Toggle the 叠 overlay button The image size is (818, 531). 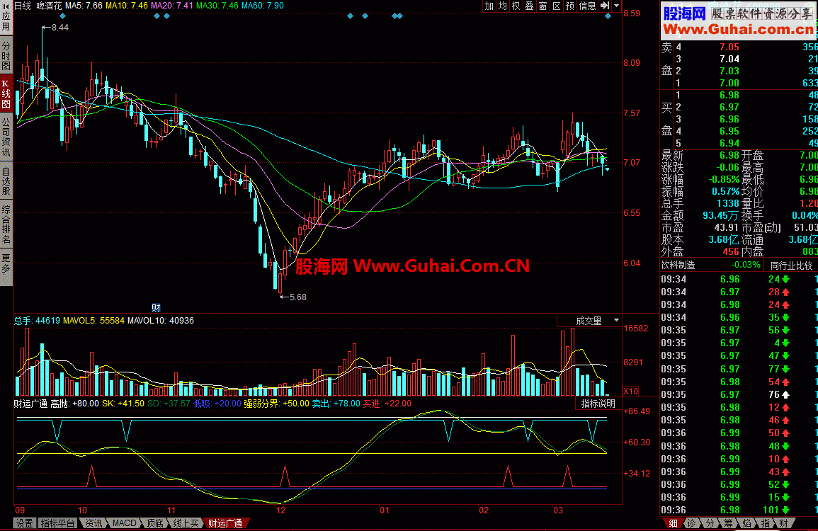tap(529, 6)
